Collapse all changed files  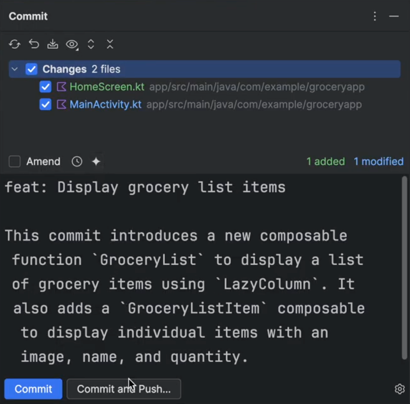point(110,44)
